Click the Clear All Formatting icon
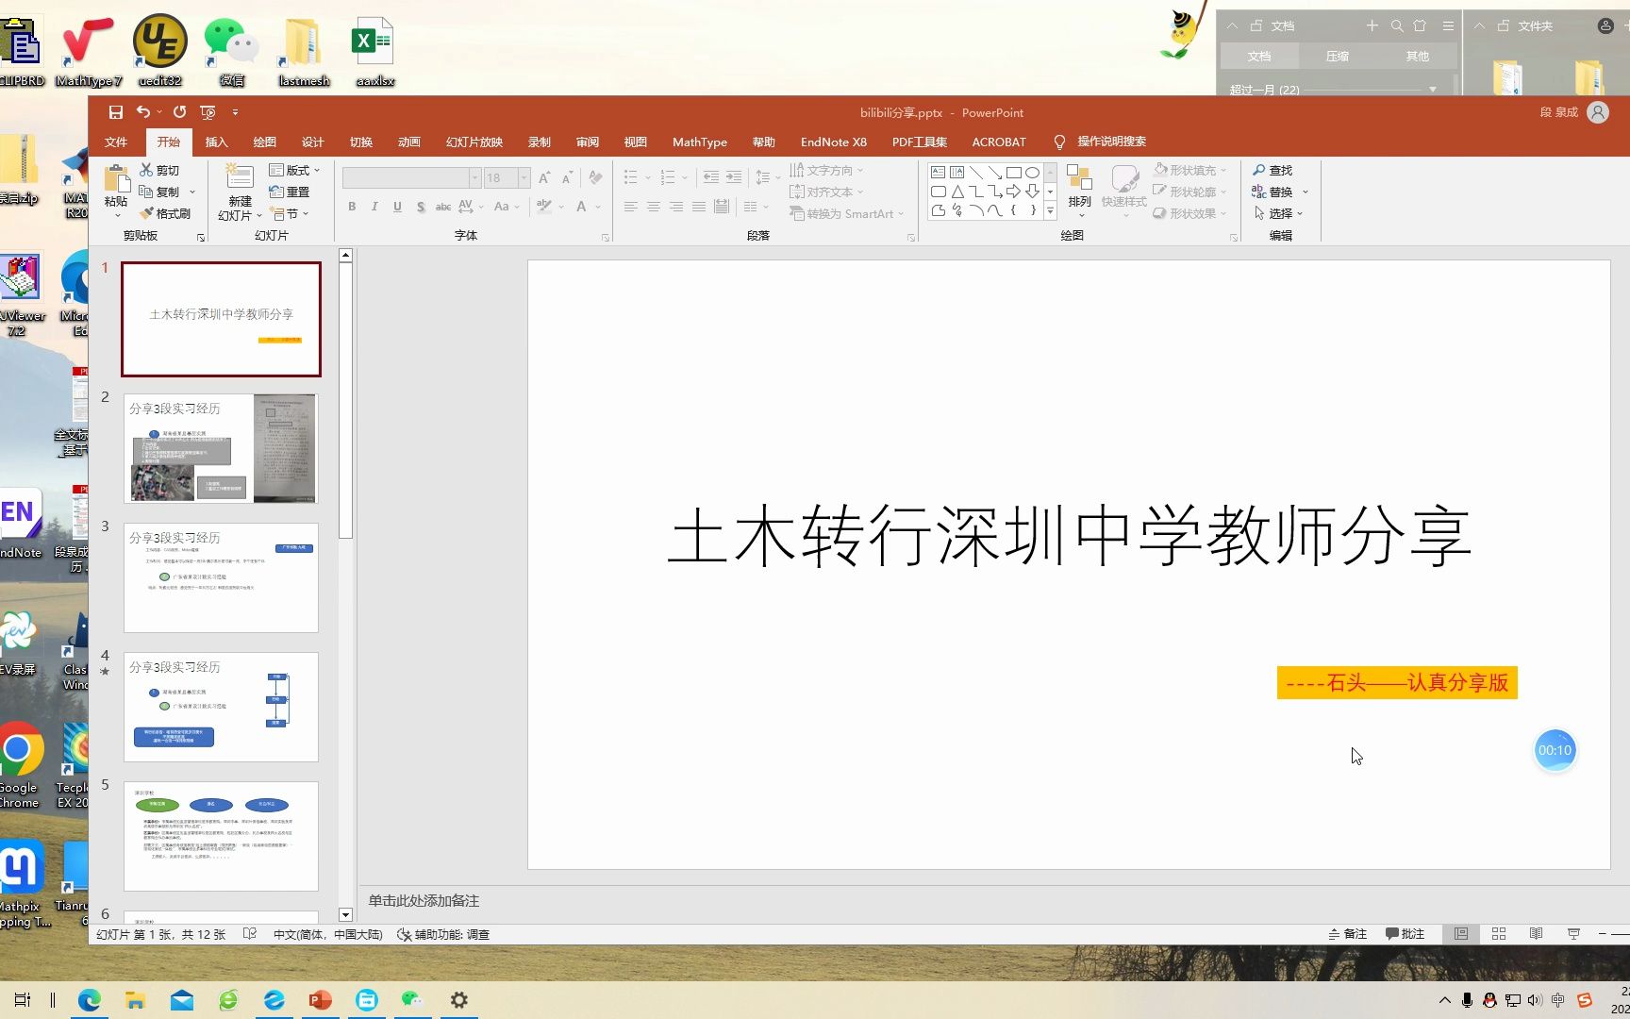The image size is (1630, 1019). click(595, 177)
